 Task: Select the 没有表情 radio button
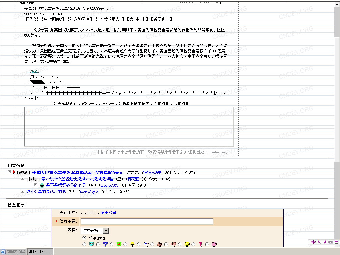point(84,238)
